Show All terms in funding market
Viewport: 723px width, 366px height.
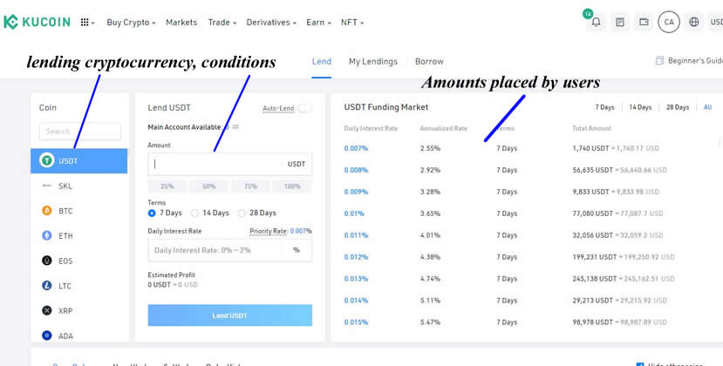point(707,107)
